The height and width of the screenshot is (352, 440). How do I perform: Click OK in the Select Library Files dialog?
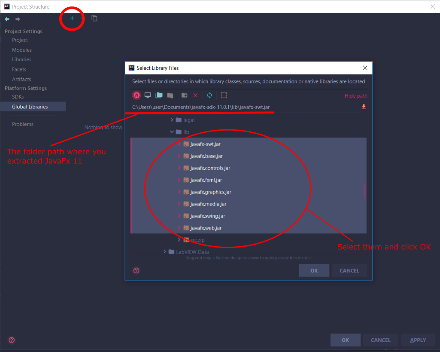point(314,270)
